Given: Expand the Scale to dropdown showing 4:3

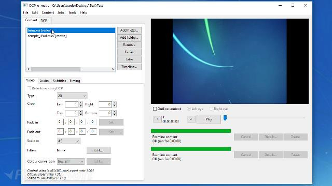Looking at the screenshot, I should [68, 141].
